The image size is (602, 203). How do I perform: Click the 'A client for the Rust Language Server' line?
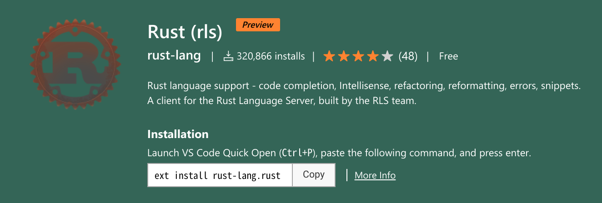[282, 101]
